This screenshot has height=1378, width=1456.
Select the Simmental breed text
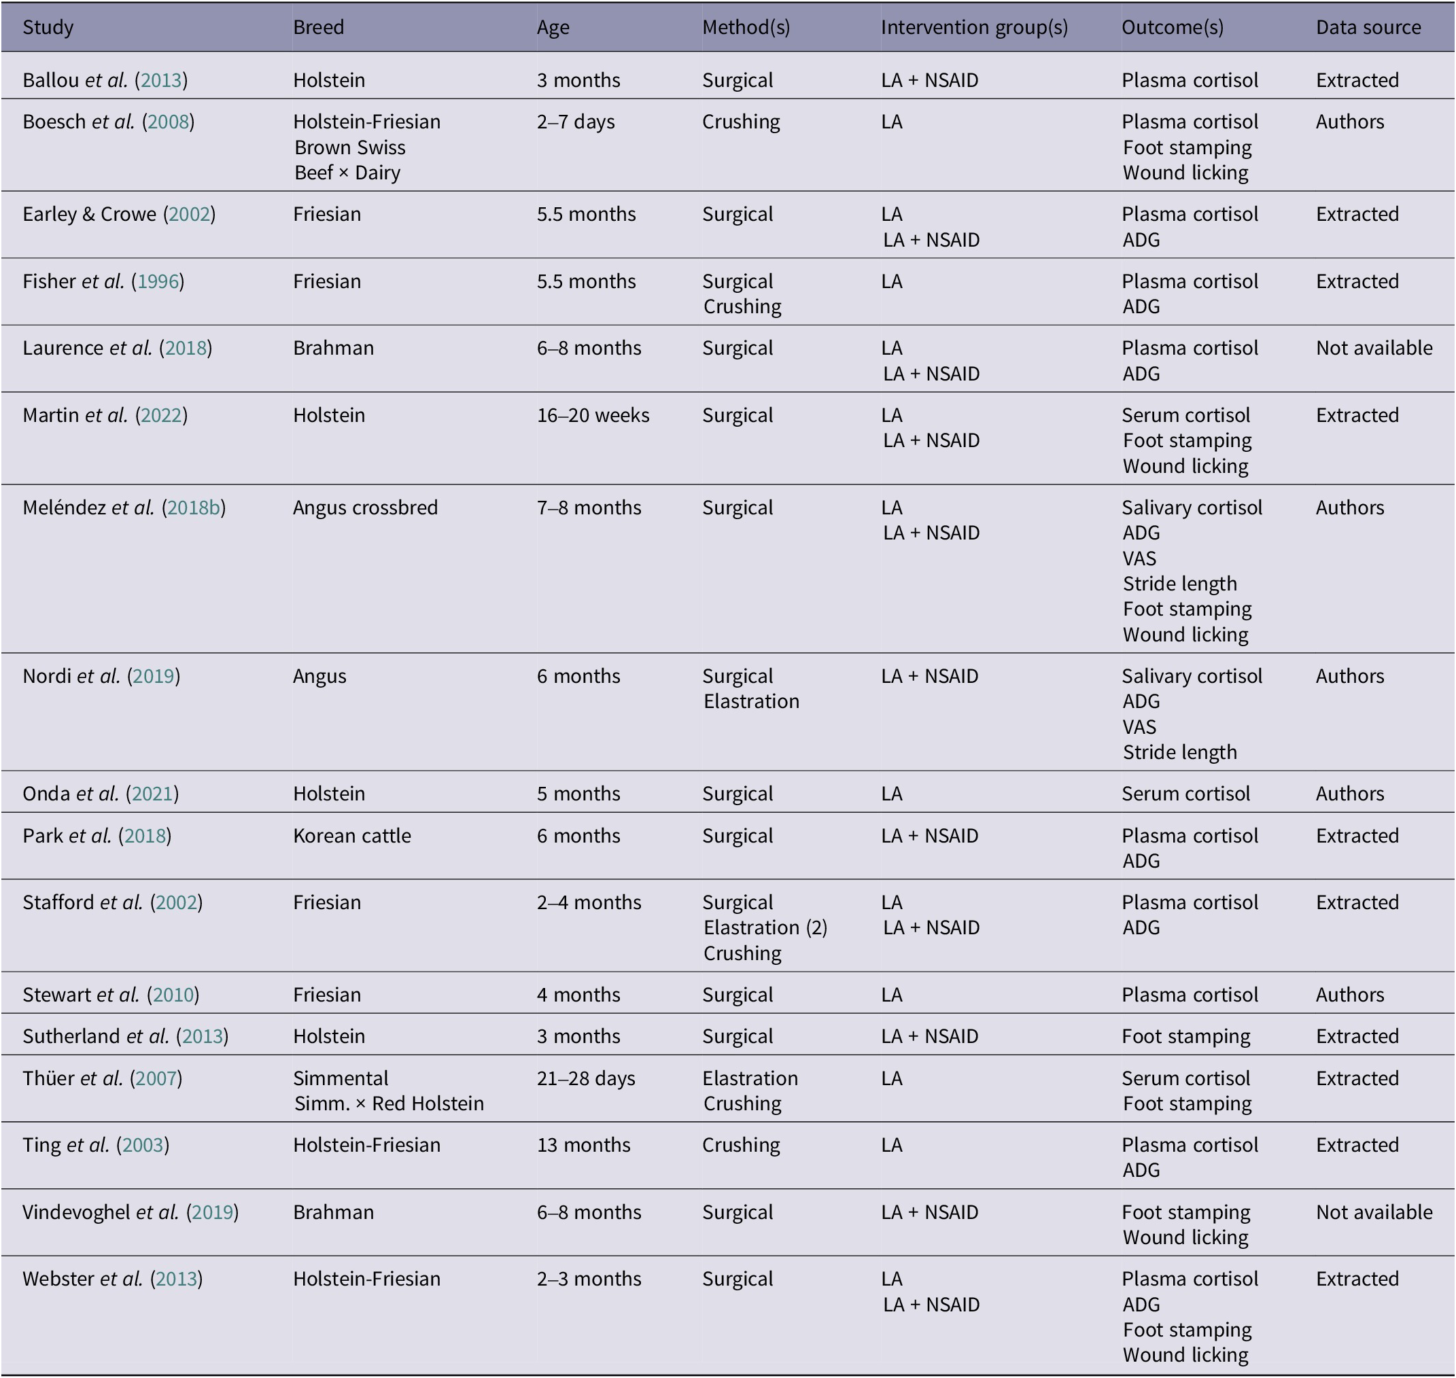341,1078
